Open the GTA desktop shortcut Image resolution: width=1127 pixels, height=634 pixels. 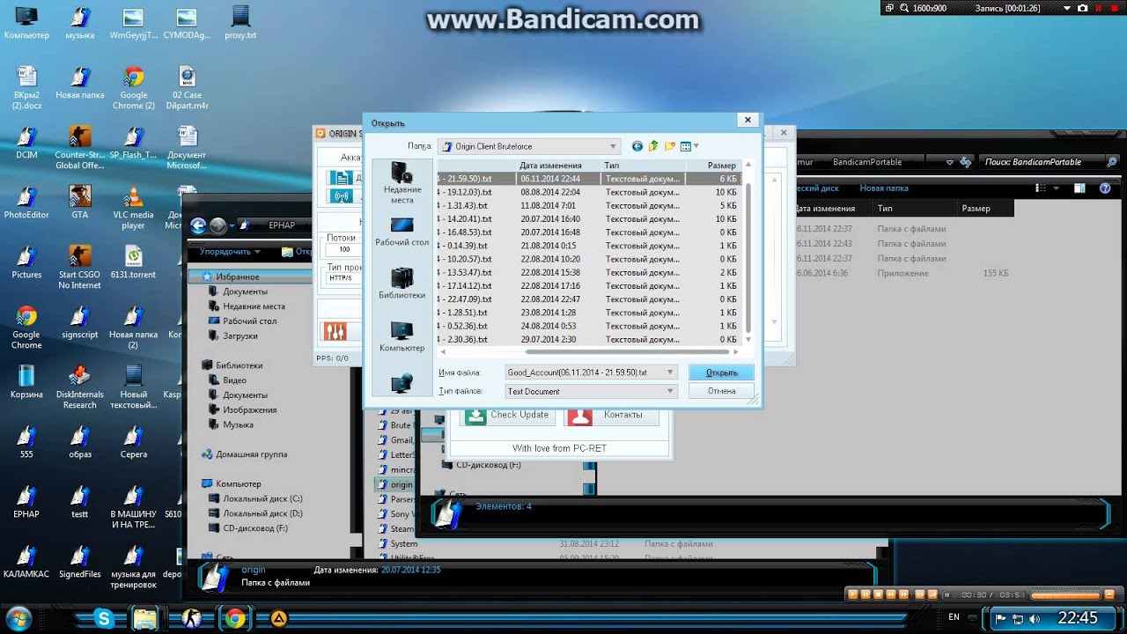(x=80, y=203)
